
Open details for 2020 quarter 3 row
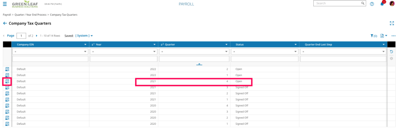pyautogui.click(x=7, y=111)
